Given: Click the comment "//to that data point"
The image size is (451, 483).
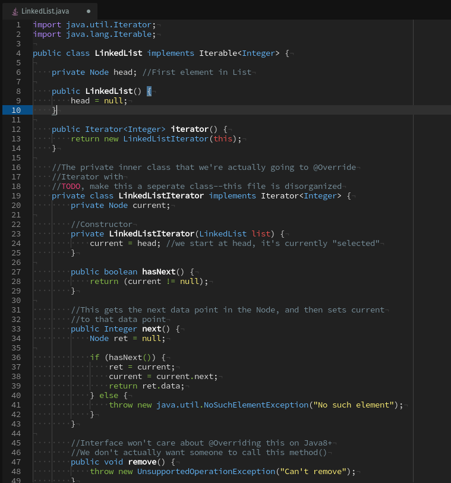Looking at the screenshot, I should click(x=118, y=320).
